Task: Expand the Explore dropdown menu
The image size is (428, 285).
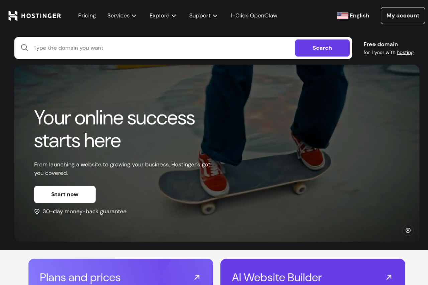Action: click(163, 16)
